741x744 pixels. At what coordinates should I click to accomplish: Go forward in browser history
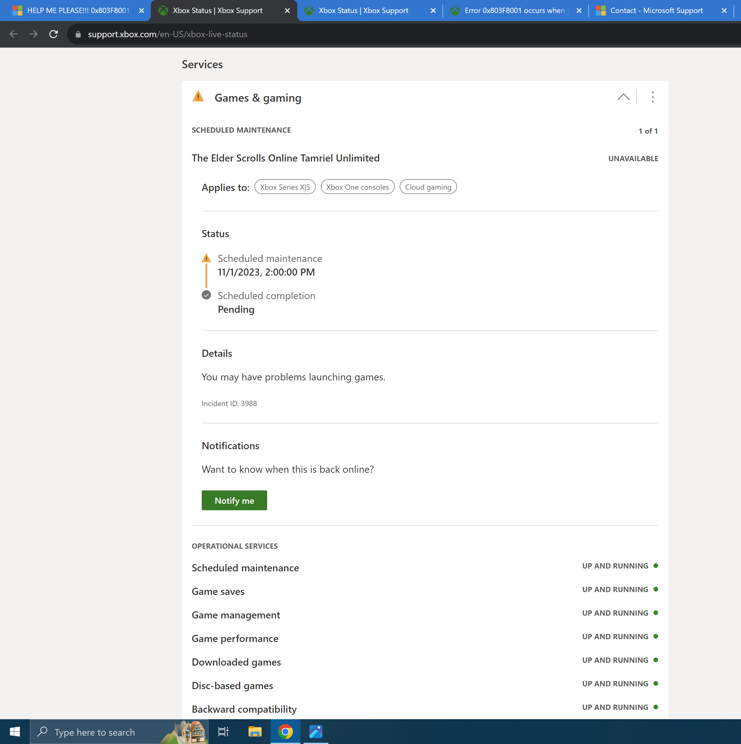click(34, 34)
